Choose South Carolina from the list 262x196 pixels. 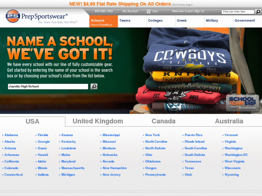click(196, 148)
